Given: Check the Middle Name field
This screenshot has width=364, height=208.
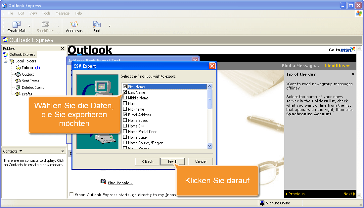Looking at the screenshot, I should click(125, 98).
